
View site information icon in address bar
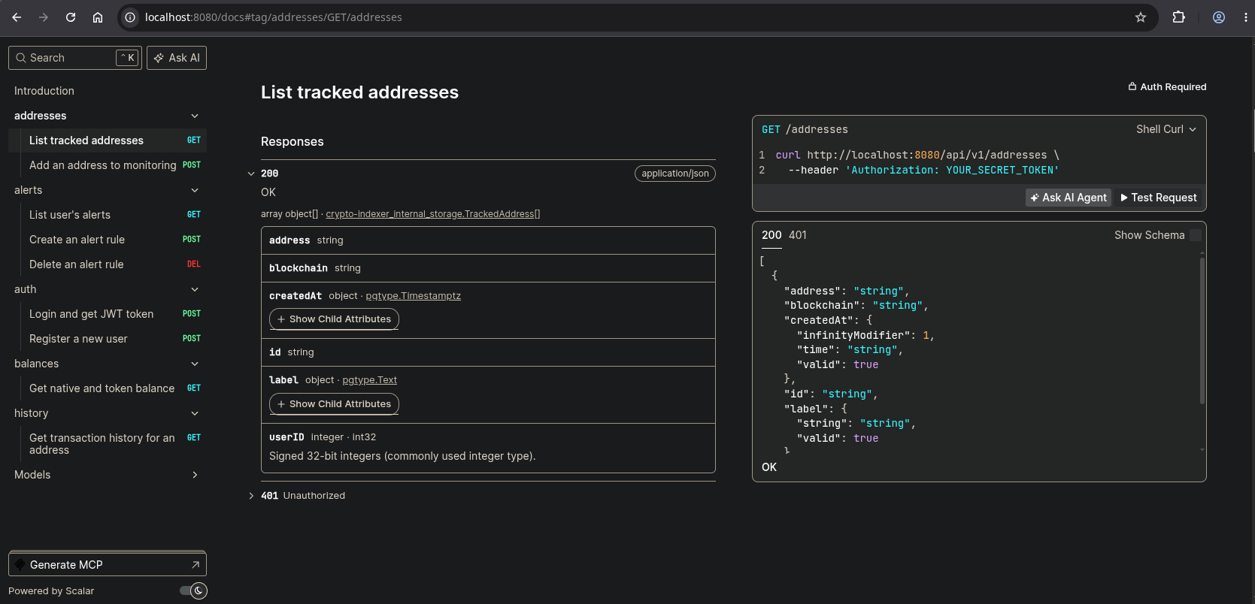pos(130,17)
